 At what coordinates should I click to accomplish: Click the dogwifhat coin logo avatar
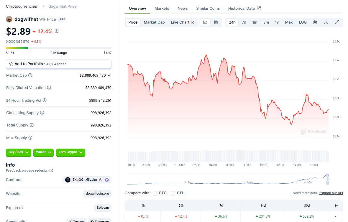pyautogui.click(x=9, y=19)
